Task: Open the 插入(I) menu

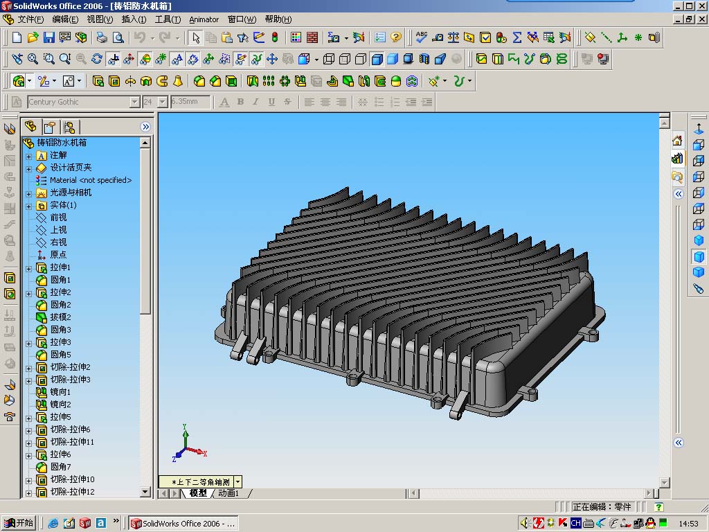Action: [134, 19]
